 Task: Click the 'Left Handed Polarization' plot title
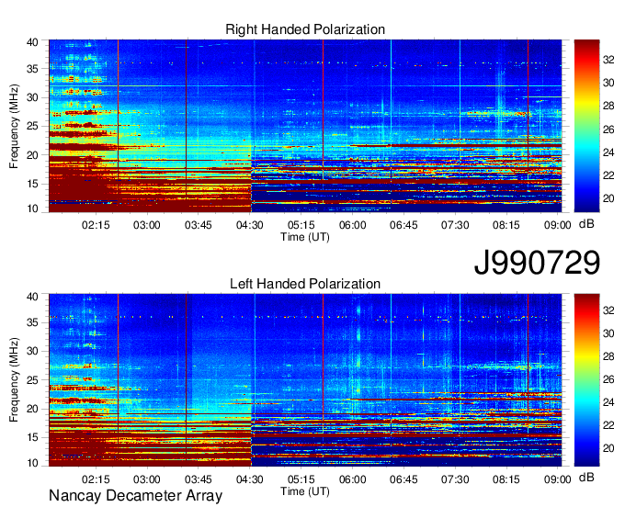(x=305, y=284)
